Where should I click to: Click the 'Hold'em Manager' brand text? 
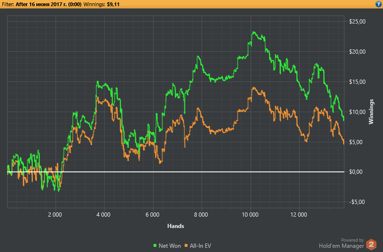pos(341,246)
